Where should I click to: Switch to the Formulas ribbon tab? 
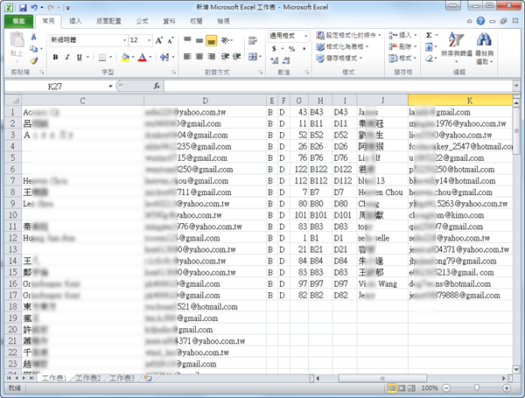(x=142, y=21)
